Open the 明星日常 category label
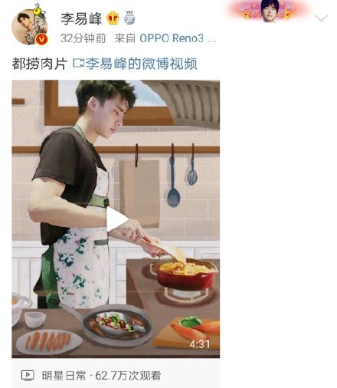The image size is (337, 388). [64, 376]
